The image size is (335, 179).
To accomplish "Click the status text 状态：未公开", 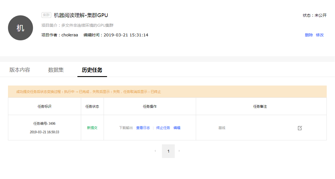I will (315, 15).
